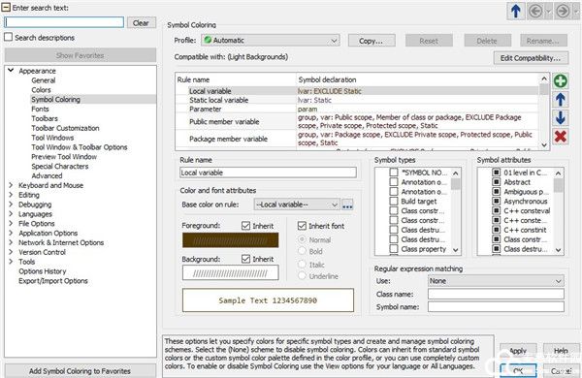Image resolution: width=582 pixels, height=378 pixels.
Task: Select Normal font style radio
Action: 302,239
